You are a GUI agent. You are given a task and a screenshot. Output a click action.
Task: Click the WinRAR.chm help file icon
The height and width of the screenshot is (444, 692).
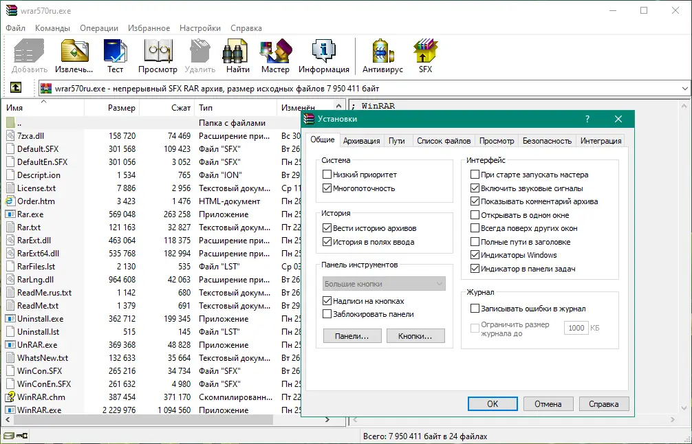[10, 397]
